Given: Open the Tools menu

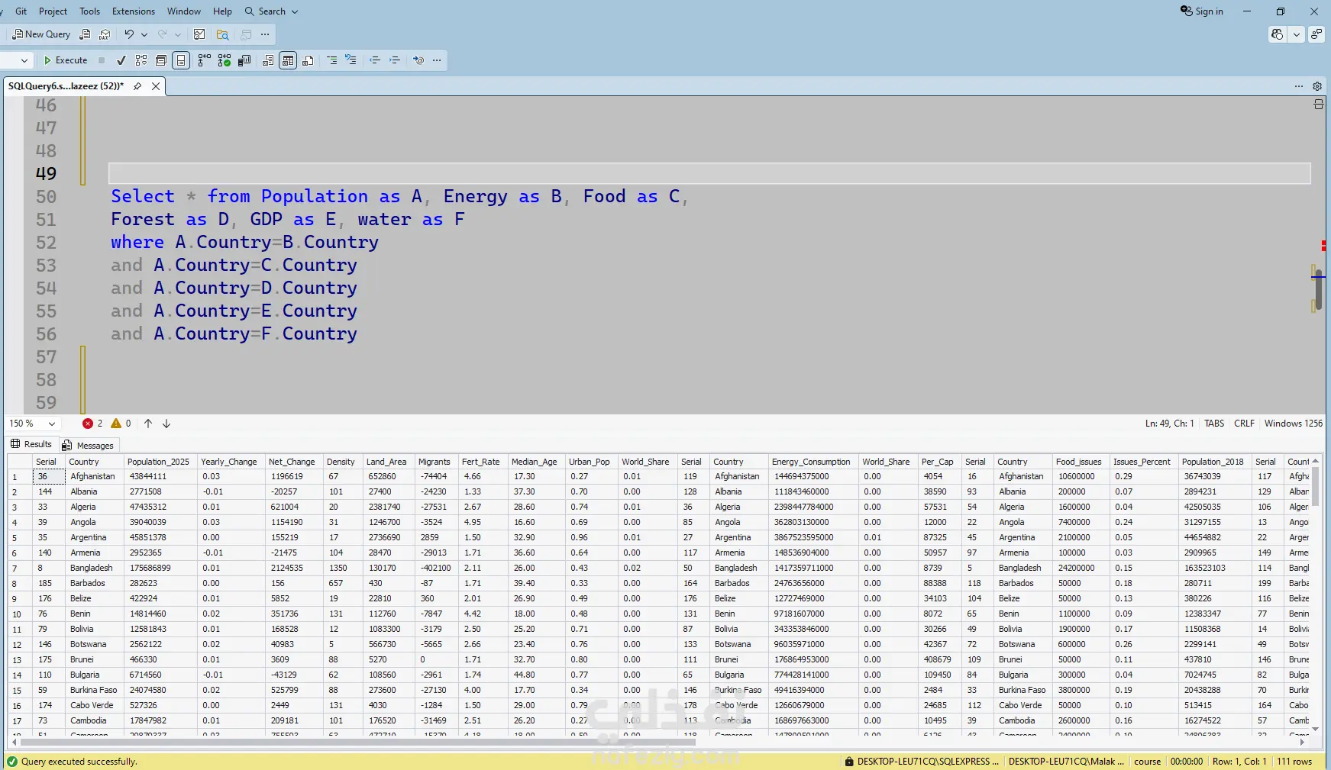Looking at the screenshot, I should coord(89,11).
